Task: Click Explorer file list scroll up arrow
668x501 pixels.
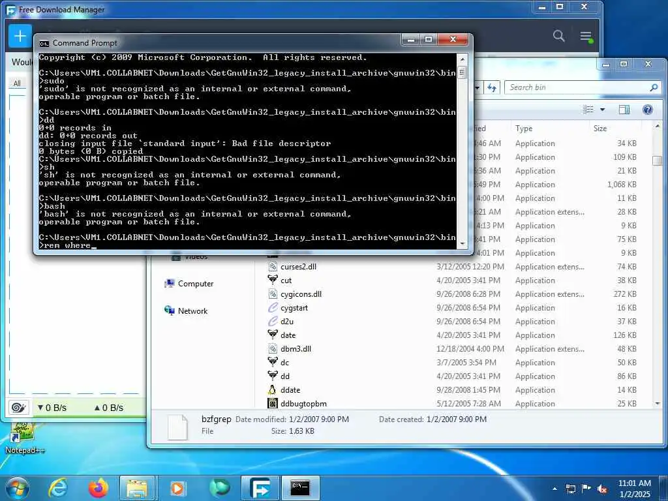Action: [658, 126]
